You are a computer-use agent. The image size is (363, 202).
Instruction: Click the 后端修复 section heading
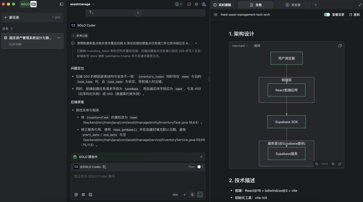coord(77,102)
